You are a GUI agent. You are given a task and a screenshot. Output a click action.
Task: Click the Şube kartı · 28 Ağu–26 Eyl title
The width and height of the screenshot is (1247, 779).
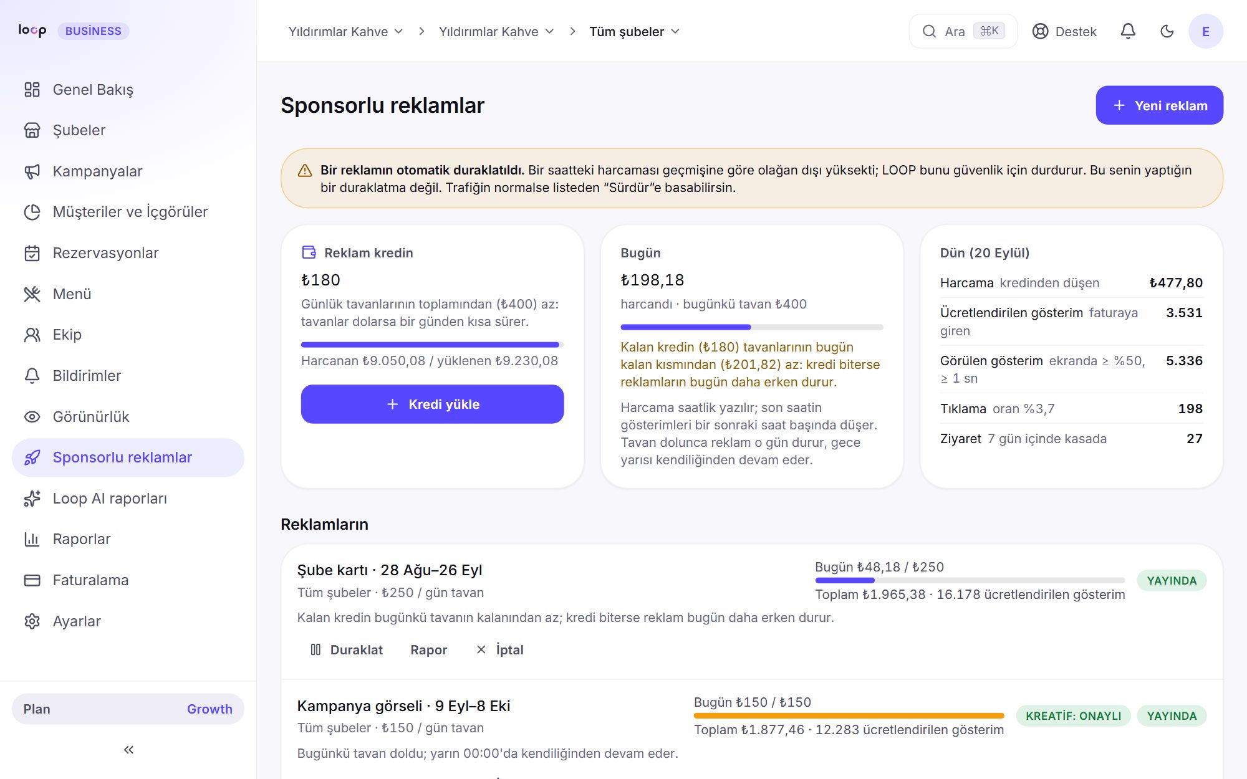click(390, 570)
